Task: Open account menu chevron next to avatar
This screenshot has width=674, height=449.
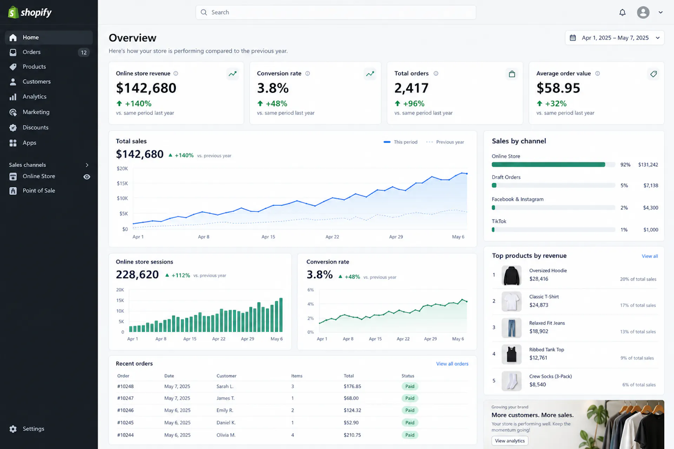Action: (661, 12)
